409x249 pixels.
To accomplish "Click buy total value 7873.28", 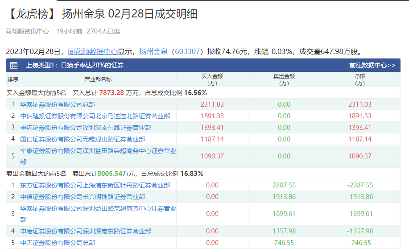I will [x=112, y=93].
